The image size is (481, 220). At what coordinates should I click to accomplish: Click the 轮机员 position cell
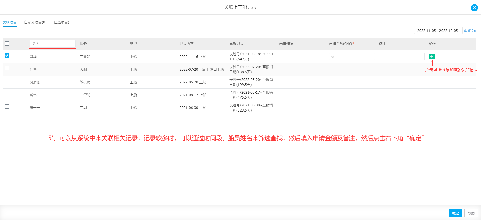[85, 82]
